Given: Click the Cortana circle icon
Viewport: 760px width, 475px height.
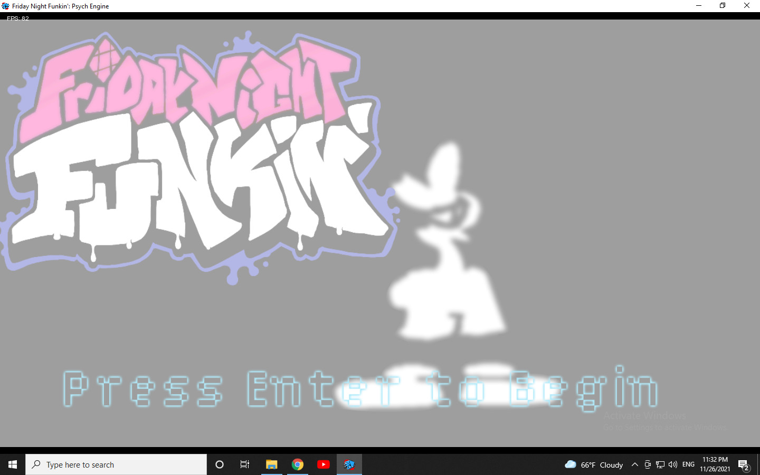Looking at the screenshot, I should click(220, 464).
